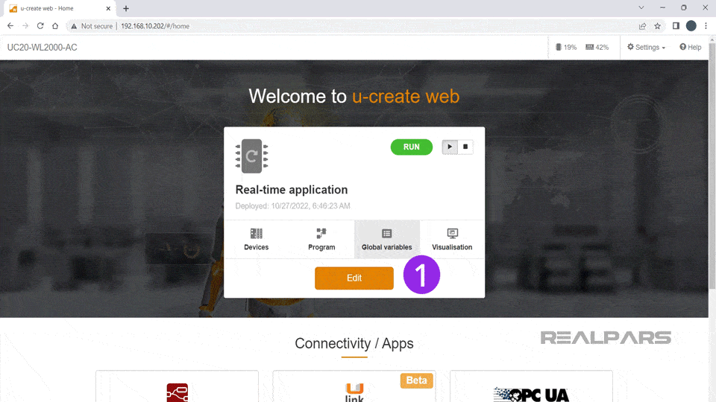Click the Connectivity / Apps heading
This screenshot has height=402, width=716.
pyautogui.click(x=354, y=343)
